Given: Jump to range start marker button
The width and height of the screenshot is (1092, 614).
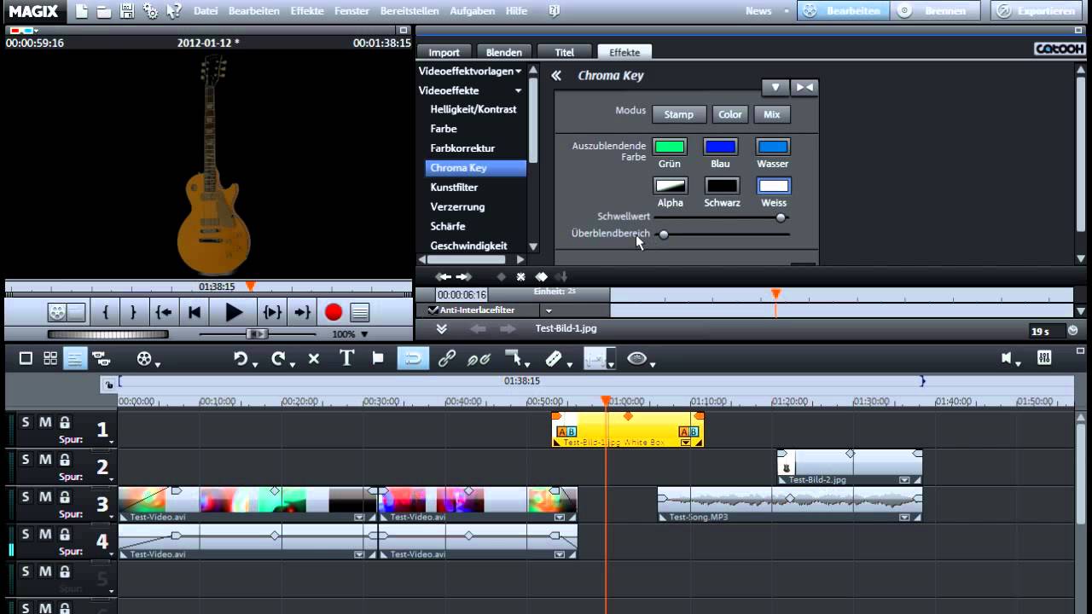Looking at the screenshot, I should pos(164,313).
